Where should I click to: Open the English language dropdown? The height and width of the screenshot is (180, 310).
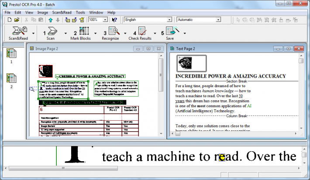click(x=169, y=20)
